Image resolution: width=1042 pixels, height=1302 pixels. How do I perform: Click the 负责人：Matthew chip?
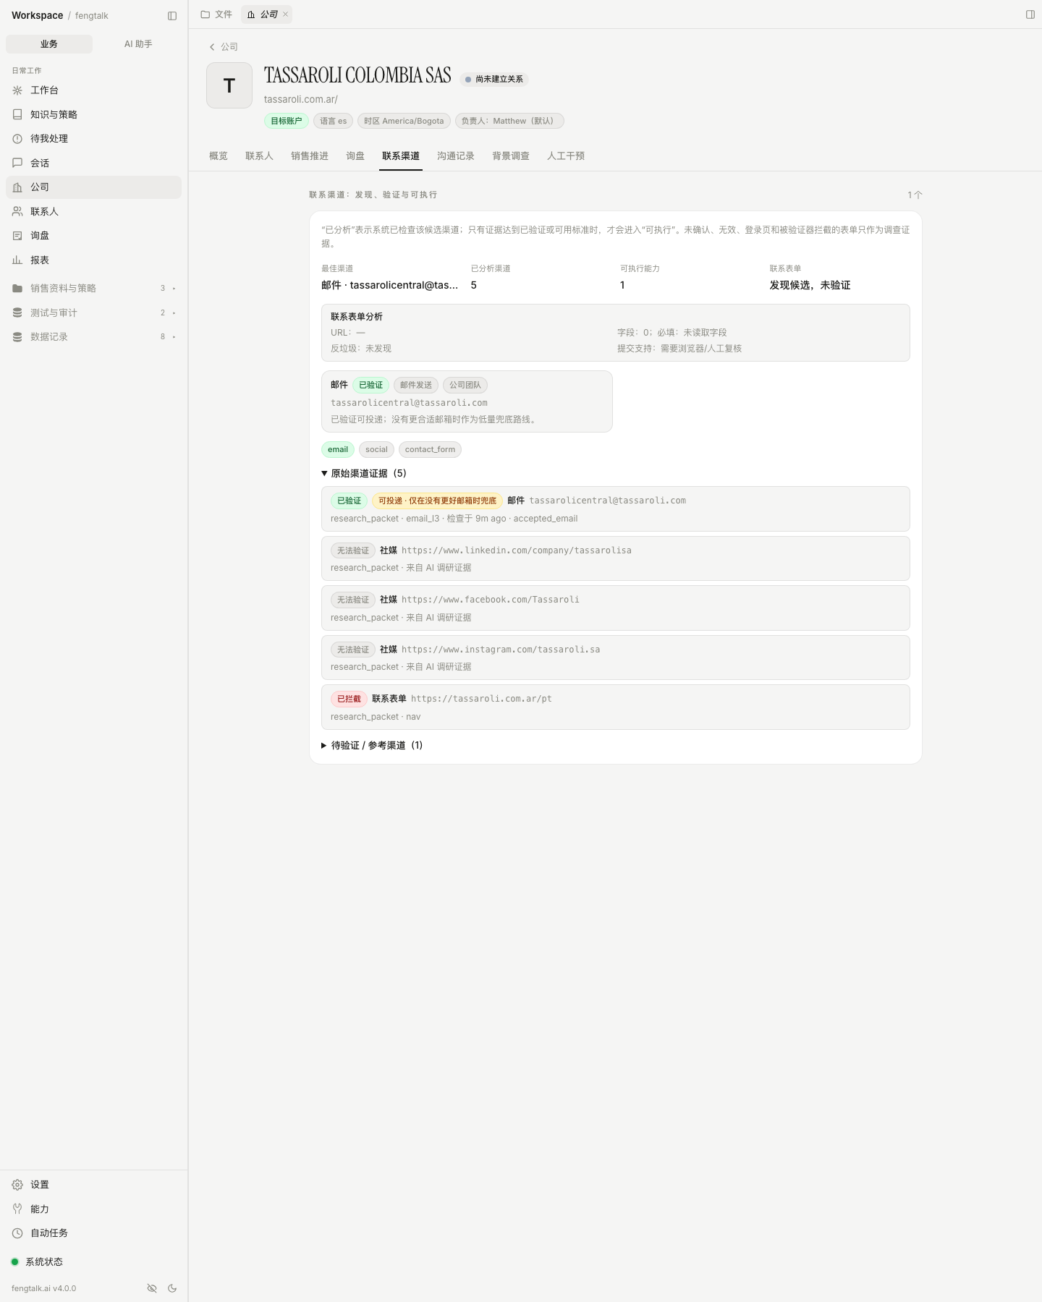click(x=509, y=121)
